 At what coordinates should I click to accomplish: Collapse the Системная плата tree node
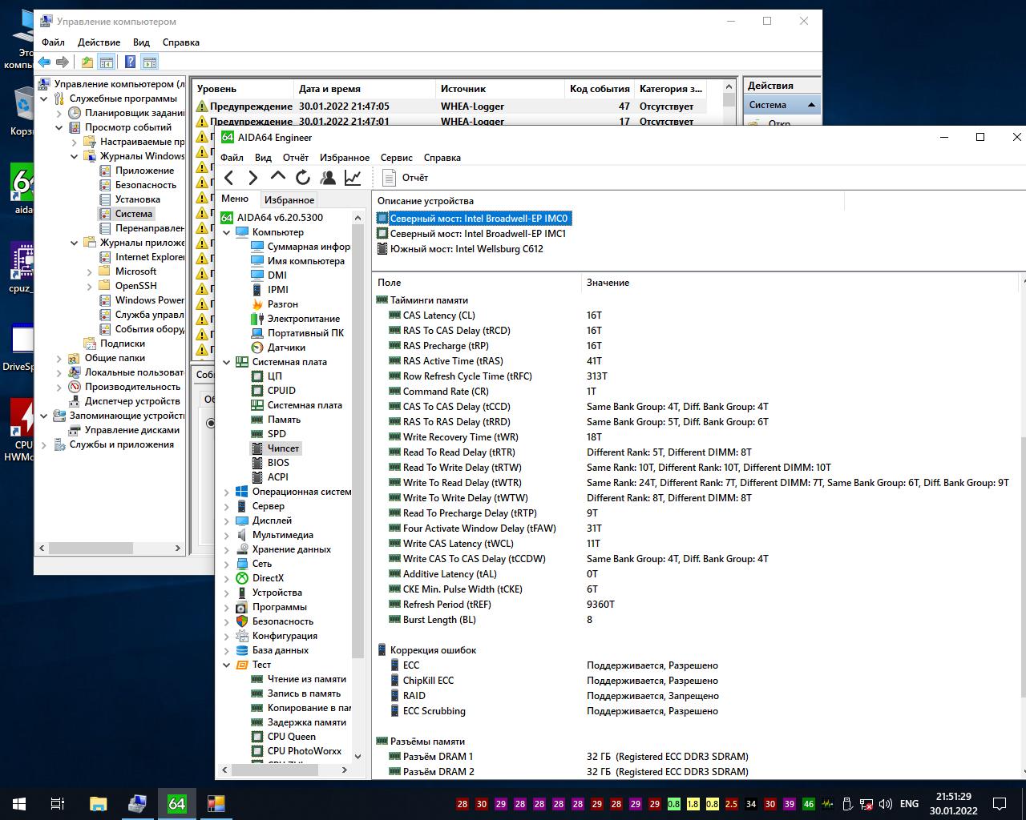[227, 362]
